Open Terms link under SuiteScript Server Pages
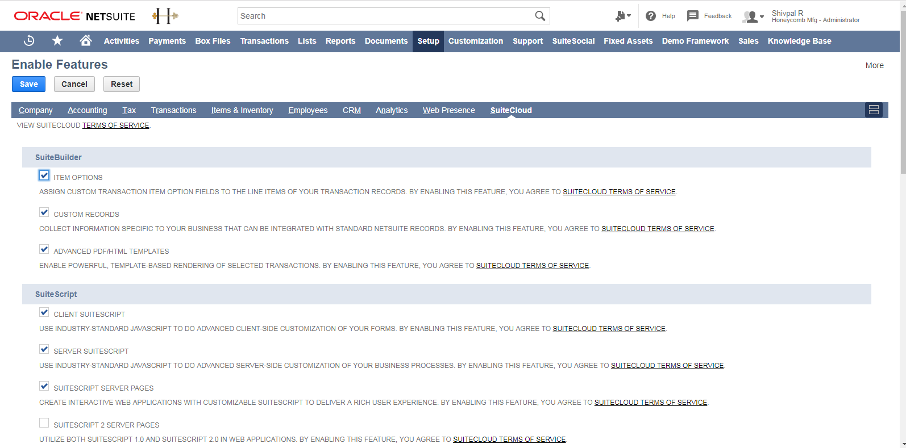 pyautogui.click(x=651, y=403)
